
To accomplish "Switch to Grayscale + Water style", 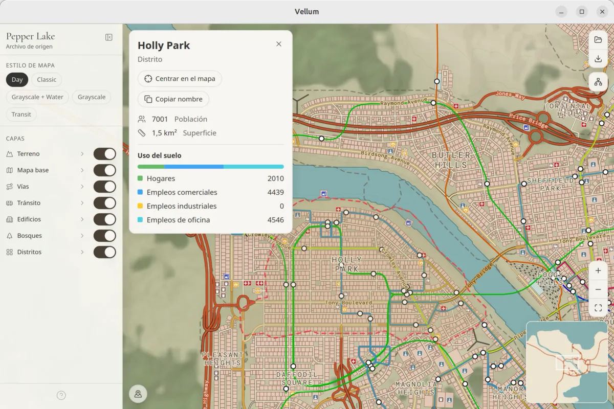I will coord(37,97).
